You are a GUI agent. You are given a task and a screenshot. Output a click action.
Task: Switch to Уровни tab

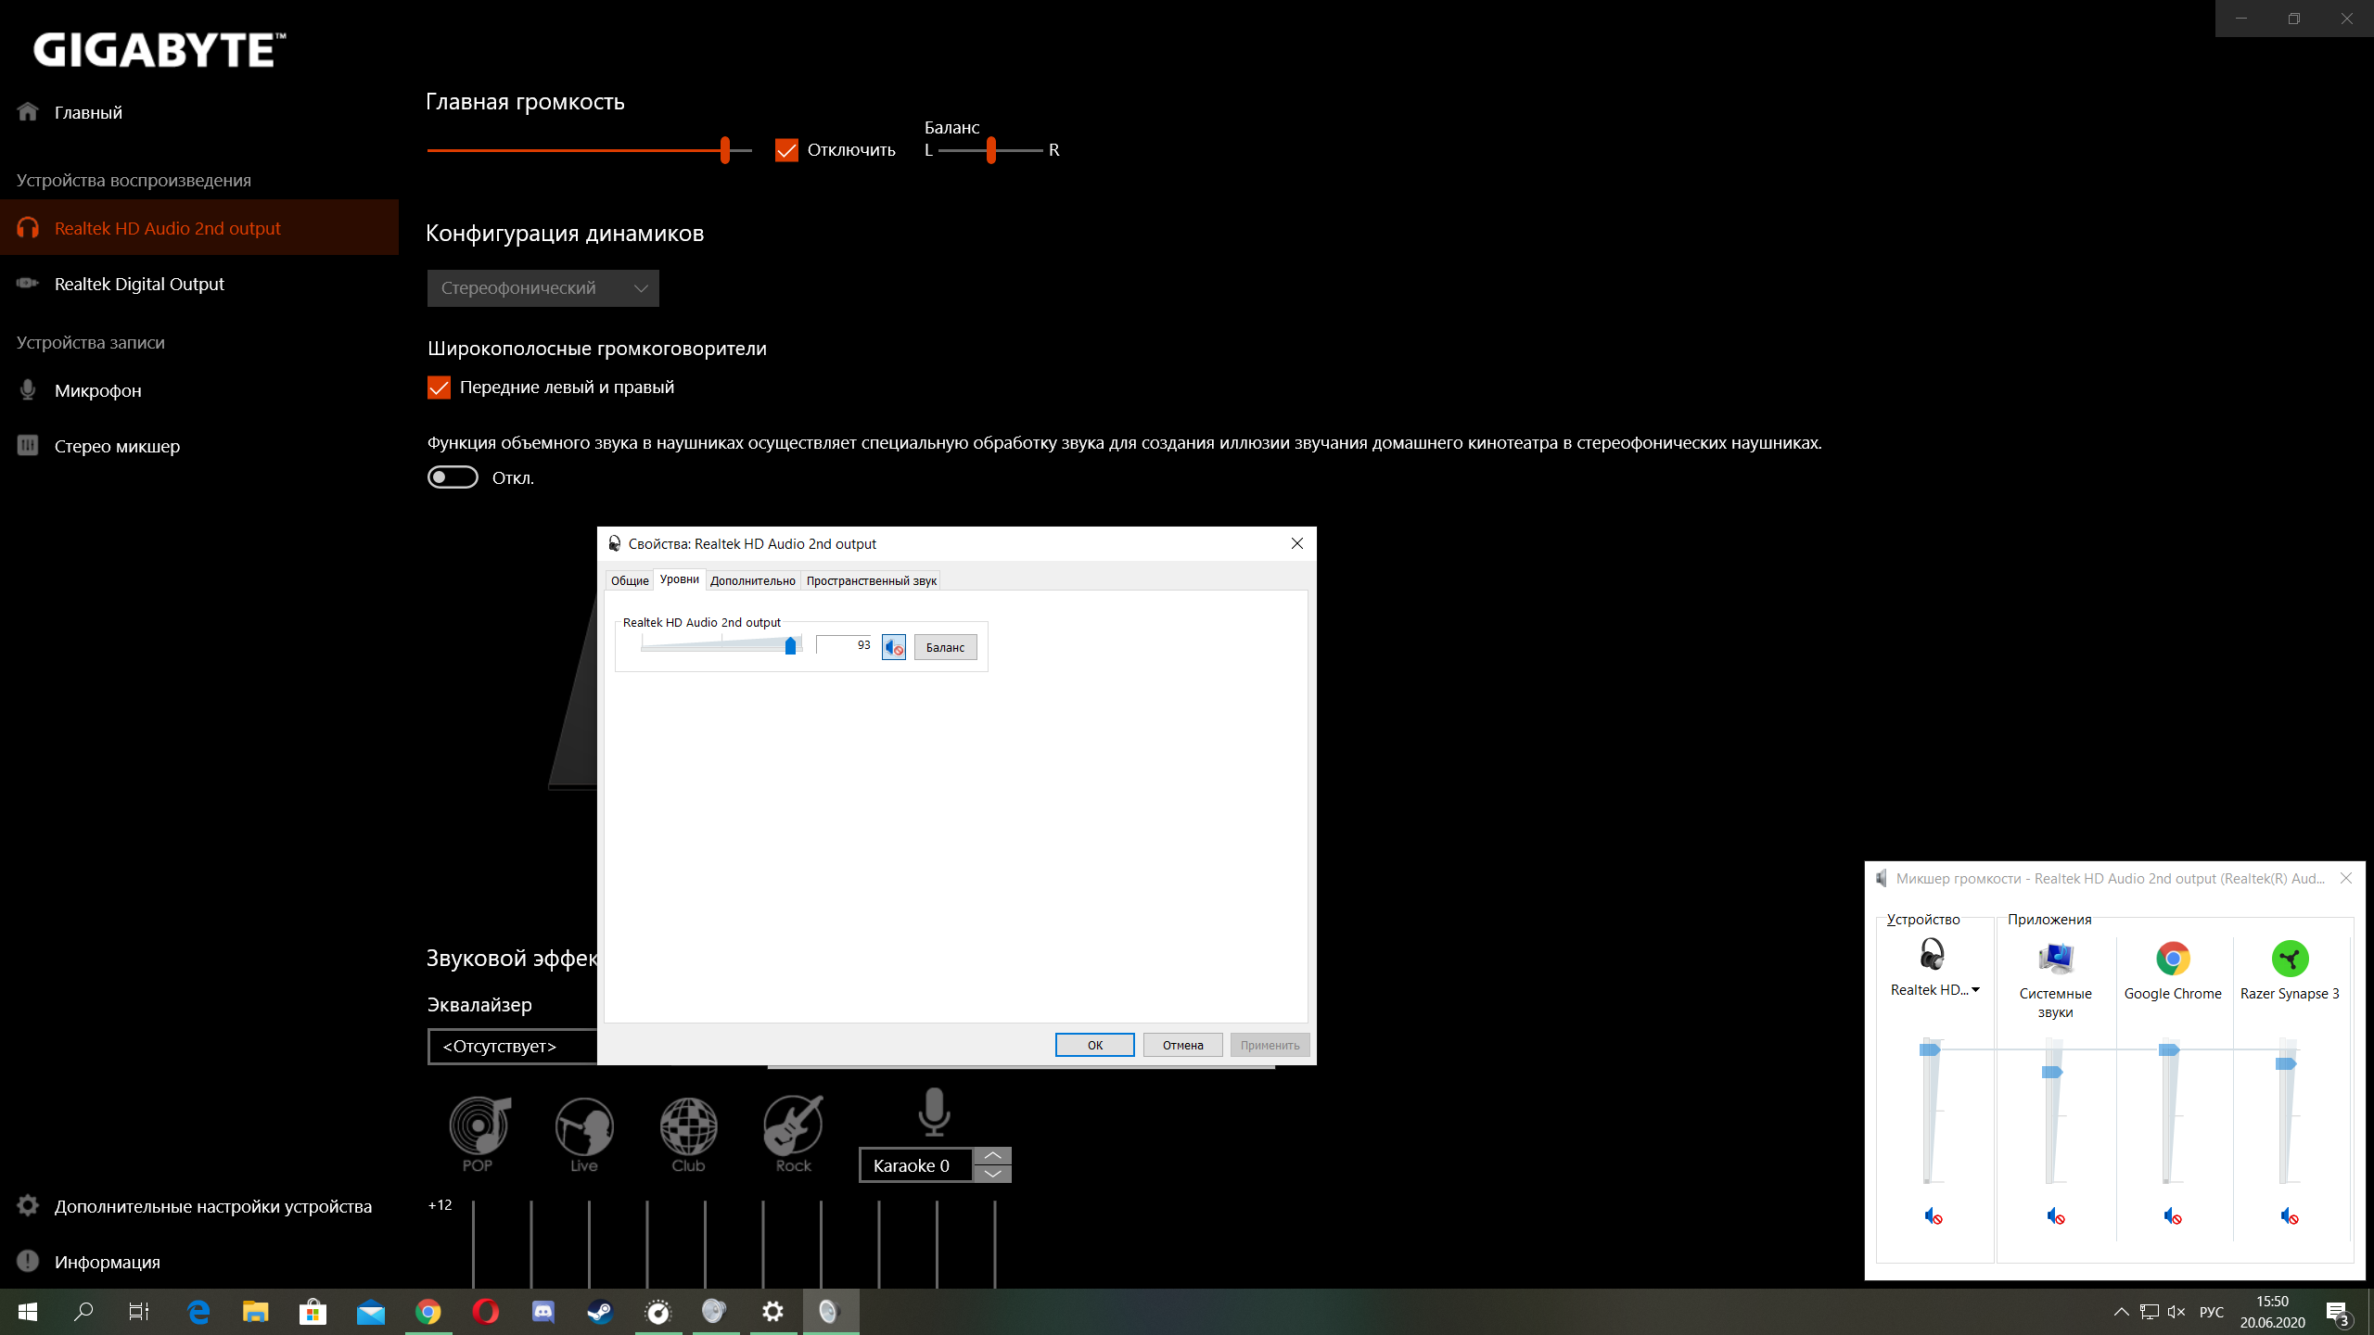point(680,579)
